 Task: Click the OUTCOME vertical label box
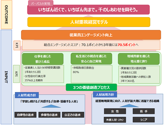pyautogui.click(x=7, y=15)
